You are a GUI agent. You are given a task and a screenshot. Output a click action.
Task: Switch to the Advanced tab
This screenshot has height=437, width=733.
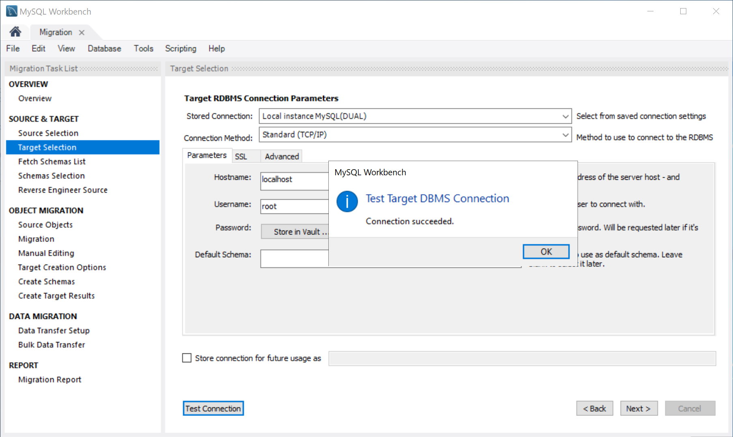pos(282,157)
